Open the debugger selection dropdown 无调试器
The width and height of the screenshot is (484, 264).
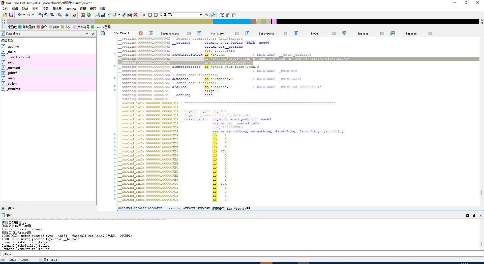(181, 15)
